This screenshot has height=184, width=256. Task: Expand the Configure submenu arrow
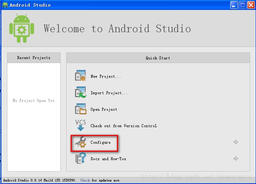coord(236,142)
